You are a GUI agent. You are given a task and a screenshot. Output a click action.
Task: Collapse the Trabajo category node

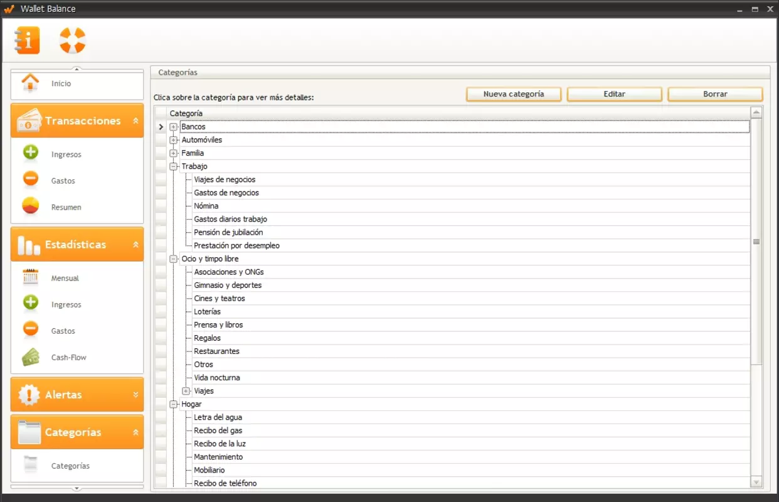click(173, 166)
